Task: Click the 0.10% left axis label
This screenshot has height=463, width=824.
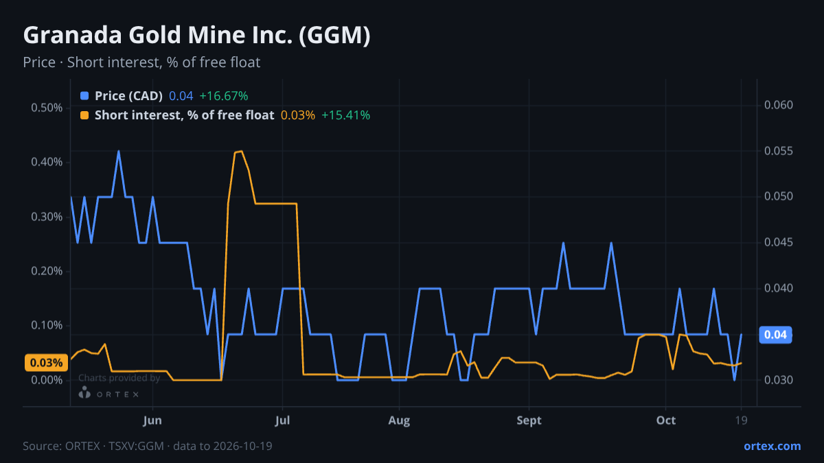Action: click(47, 325)
